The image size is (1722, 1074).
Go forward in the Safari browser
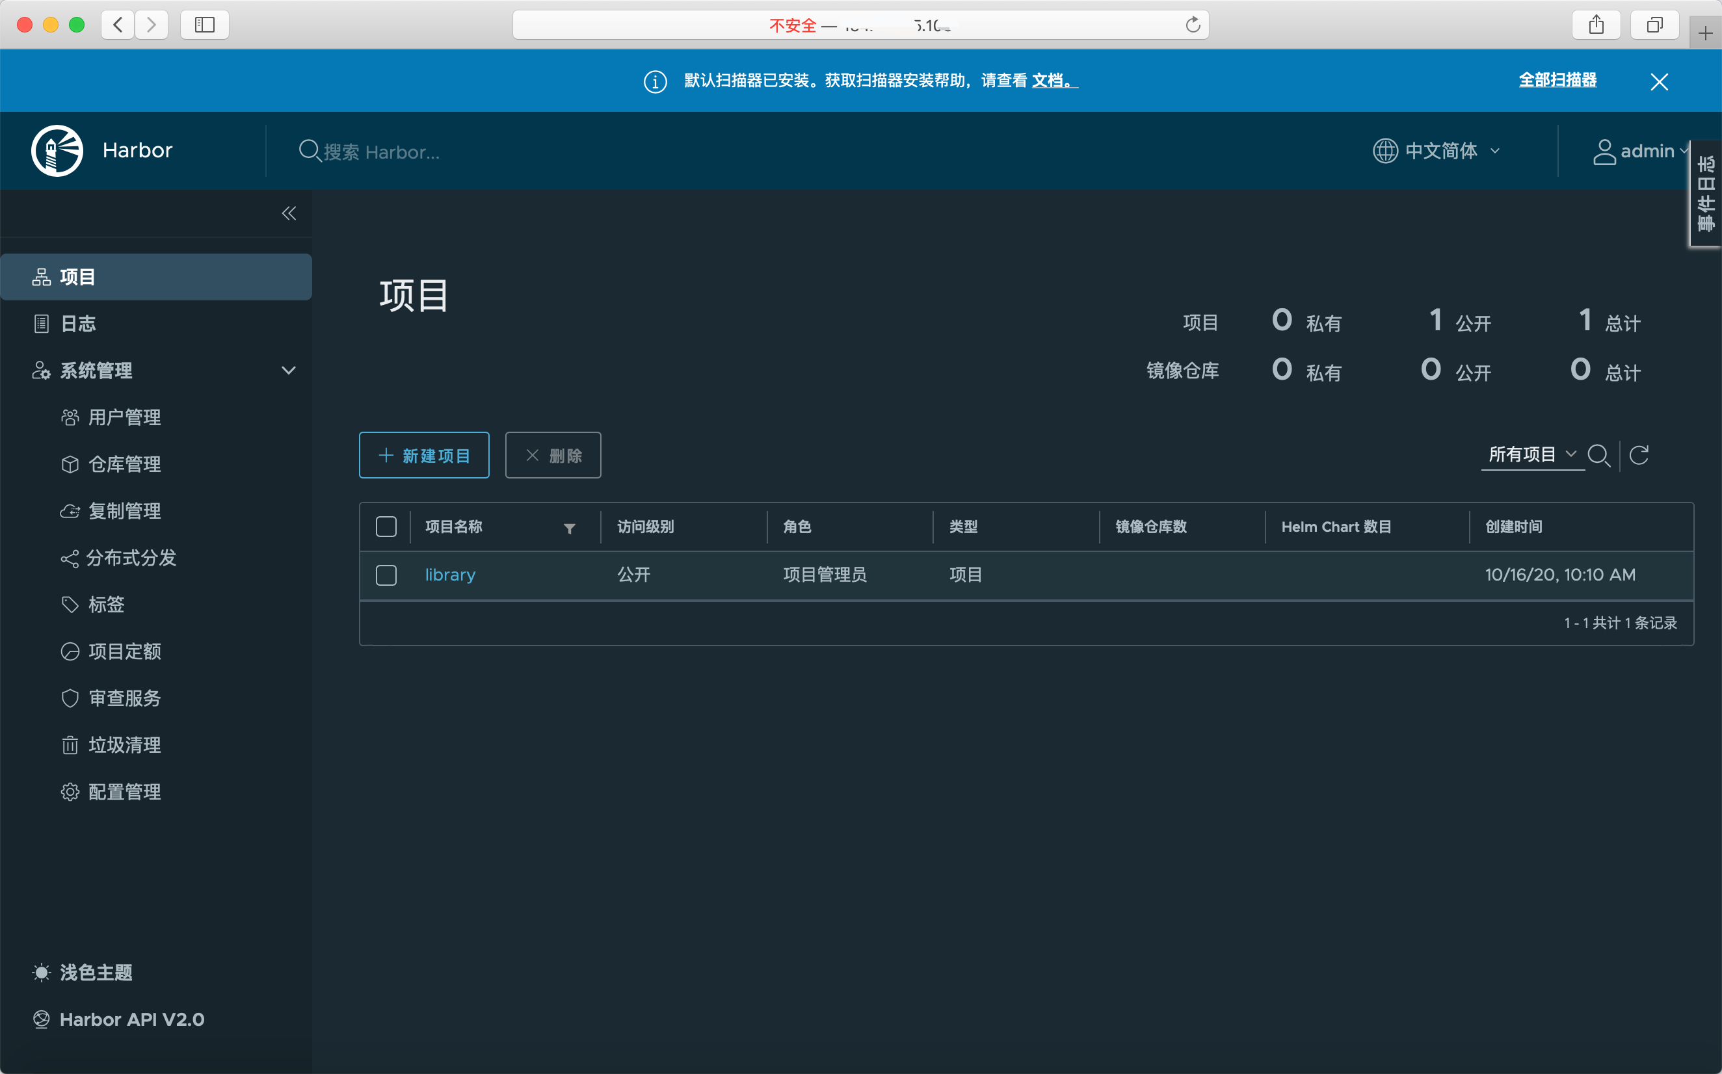click(x=152, y=25)
